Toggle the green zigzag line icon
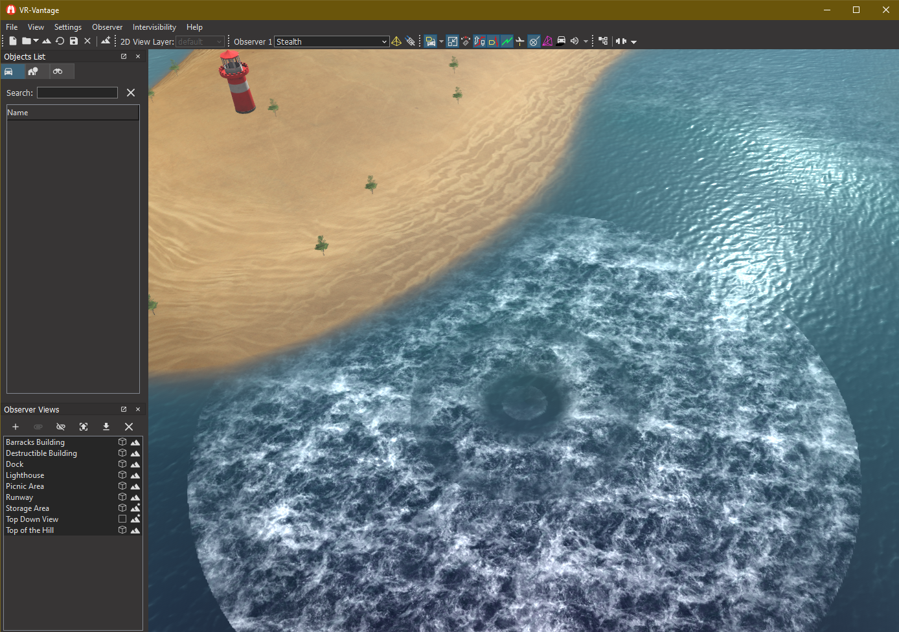899x632 pixels. point(506,41)
